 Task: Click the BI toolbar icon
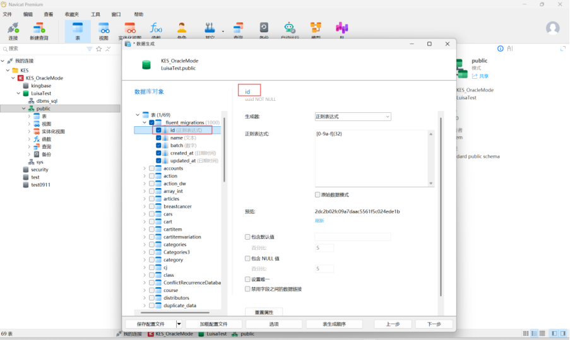341,30
